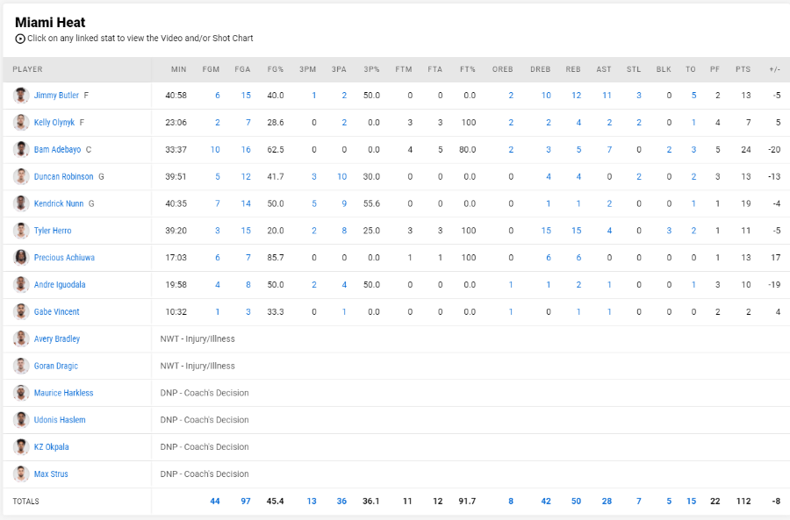
Task: Open Jimmy Butler's player page link
Action: [x=56, y=95]
